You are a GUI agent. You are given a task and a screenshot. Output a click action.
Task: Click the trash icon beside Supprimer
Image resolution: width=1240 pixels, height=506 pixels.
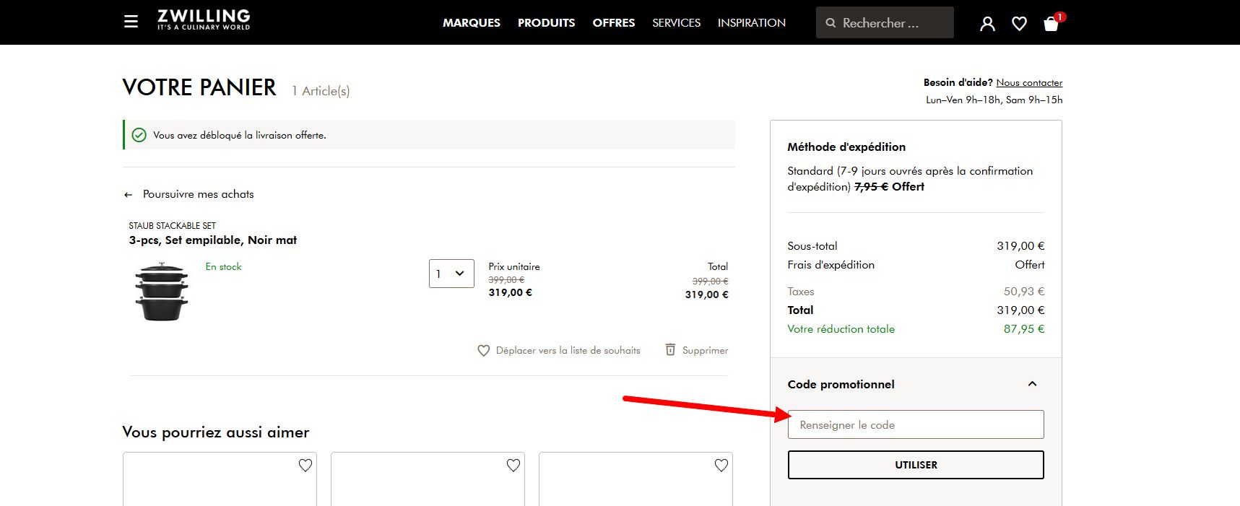coord(670,349)
